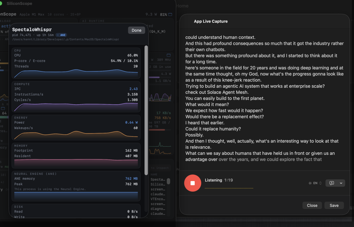Expand the chevron beside the caption icon
354x227 pixels.
click(341, 183)
